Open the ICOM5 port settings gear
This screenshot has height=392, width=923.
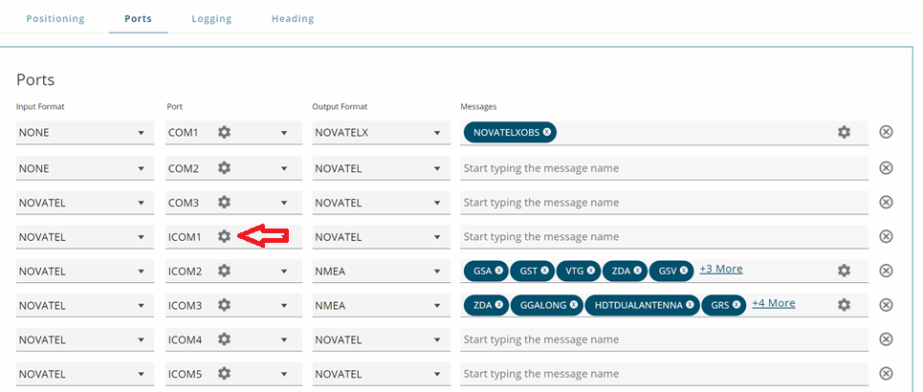(x=224, y=373)
